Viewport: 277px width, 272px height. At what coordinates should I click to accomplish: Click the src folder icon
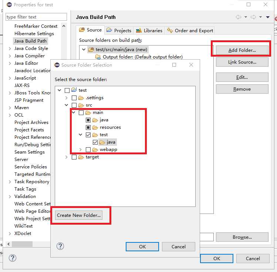(81, 105)
